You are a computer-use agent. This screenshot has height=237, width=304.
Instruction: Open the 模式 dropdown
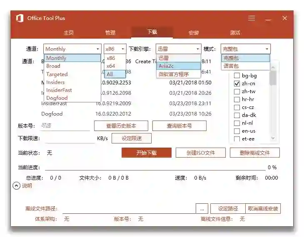pos(245,49)
